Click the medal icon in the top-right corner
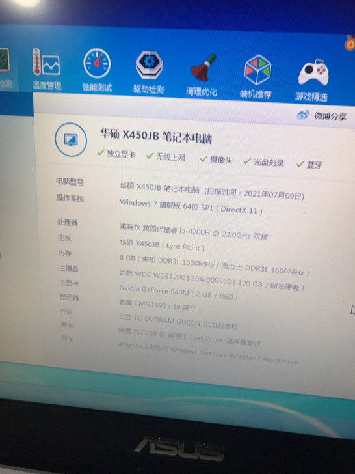 pos(350,43)
